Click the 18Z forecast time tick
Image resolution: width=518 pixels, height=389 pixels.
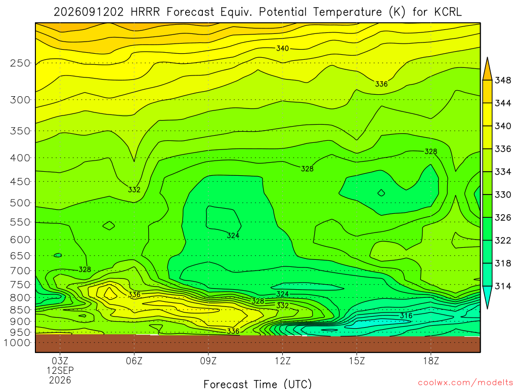[431, 361]
